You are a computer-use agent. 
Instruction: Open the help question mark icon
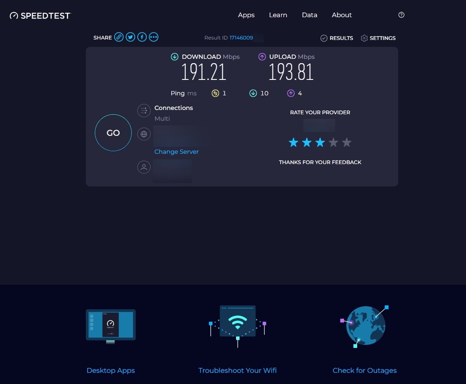(401, 15)
